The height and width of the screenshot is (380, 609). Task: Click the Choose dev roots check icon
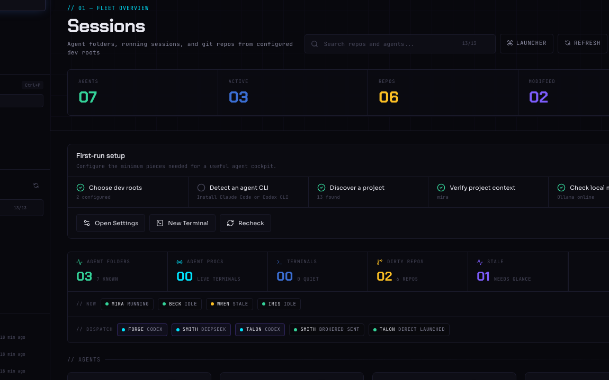click(80, 188)
